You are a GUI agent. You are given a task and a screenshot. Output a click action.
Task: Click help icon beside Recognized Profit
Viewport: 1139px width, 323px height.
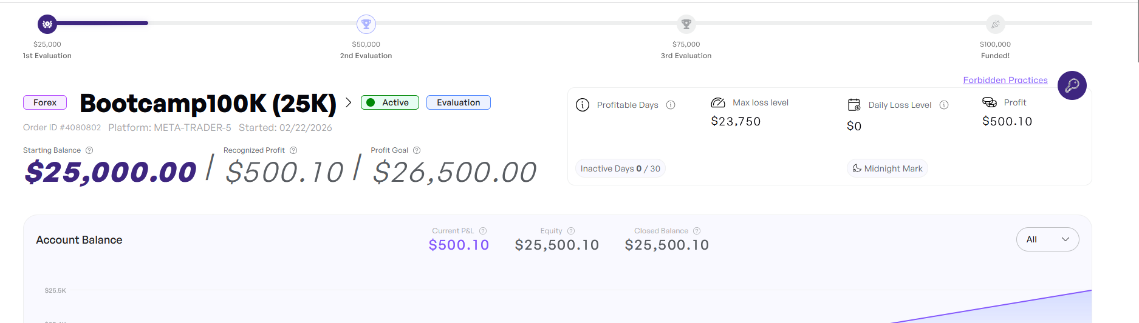[293, 150]
